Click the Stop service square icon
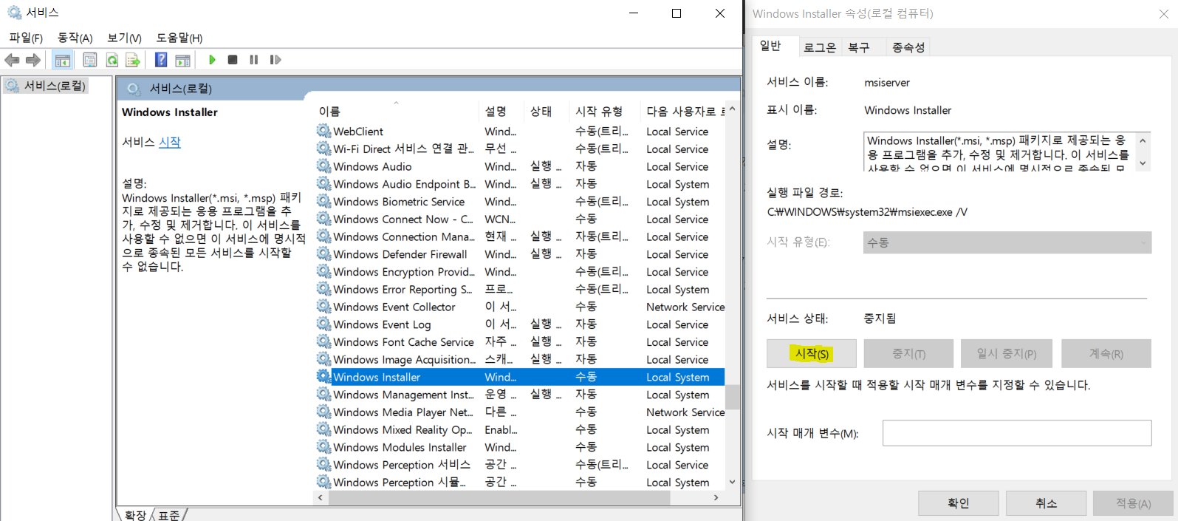Image resolution: width=1178 pixels, height=521 pixels. pyautogui.click(x=233, y=60)
